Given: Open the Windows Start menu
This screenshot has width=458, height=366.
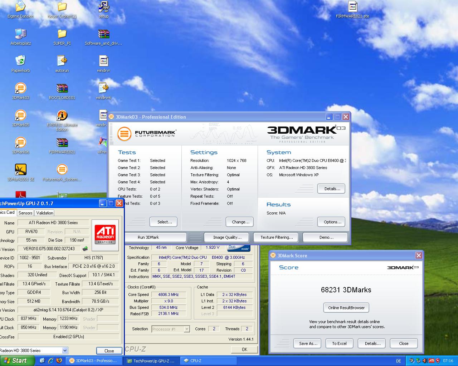Looking at the screenshot, I should click(18, 361).
